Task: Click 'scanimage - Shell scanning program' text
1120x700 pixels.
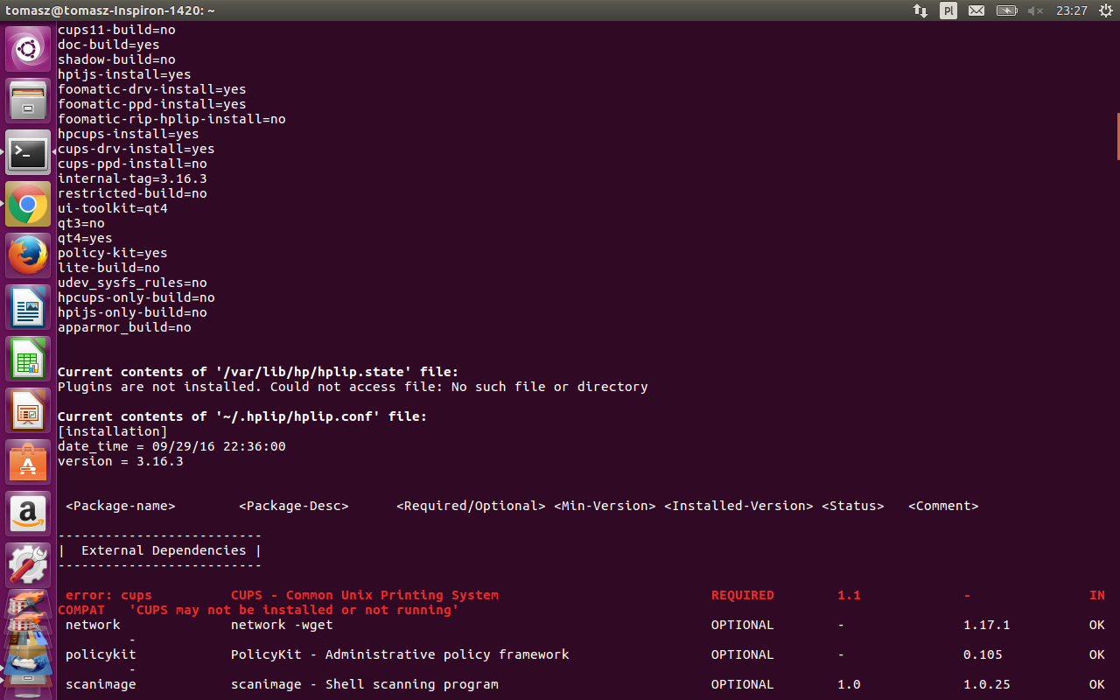Action: [x=365, y=684]
